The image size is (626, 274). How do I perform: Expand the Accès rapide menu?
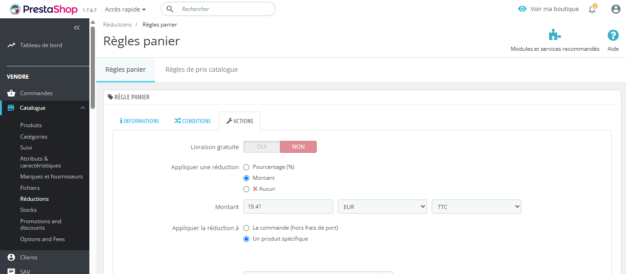tap(125, 9)
